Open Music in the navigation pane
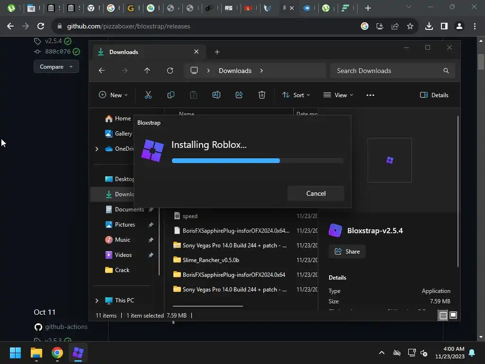The height and width of the screenshot is (364, 485). point(117,239)
